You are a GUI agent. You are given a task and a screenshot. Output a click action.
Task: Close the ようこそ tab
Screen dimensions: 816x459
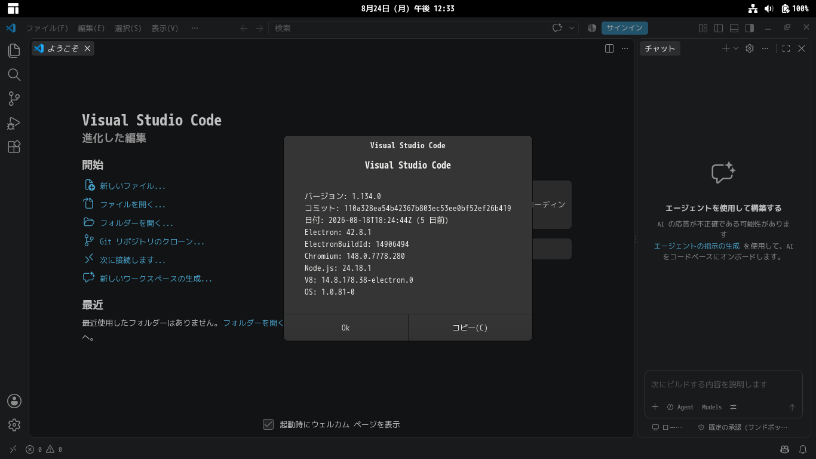(x=87, y=48)
